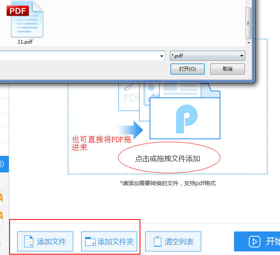Open the file name combo box dropdown arrow

pyautogui.click(x=162, y=56)
